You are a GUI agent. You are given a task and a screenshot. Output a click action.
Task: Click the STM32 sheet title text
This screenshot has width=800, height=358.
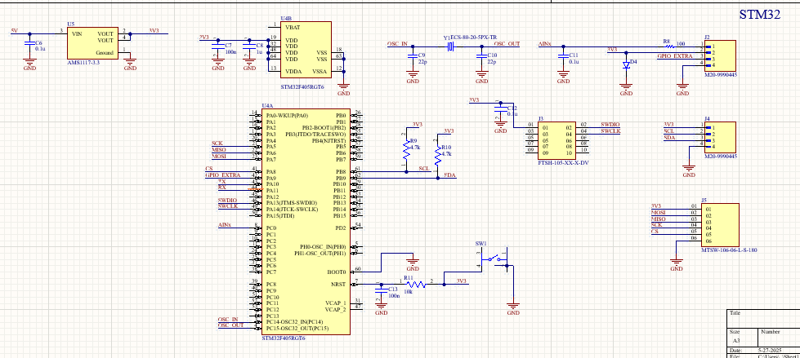(x=760, y=14)
